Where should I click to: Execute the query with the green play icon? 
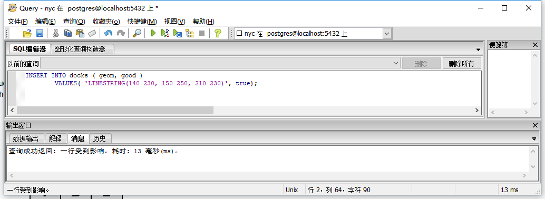153,33
